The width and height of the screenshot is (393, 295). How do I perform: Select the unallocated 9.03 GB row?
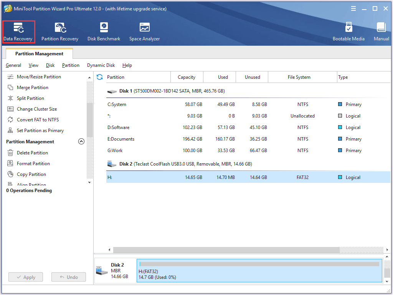tap(248, 116)
